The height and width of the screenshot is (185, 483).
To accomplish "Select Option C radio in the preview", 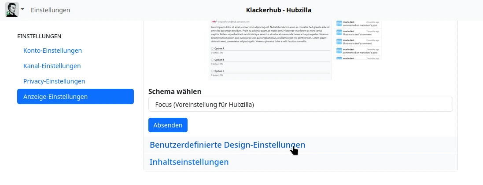I will pos(212,71).
